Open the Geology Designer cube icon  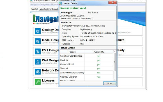click(x=38, y=31)
